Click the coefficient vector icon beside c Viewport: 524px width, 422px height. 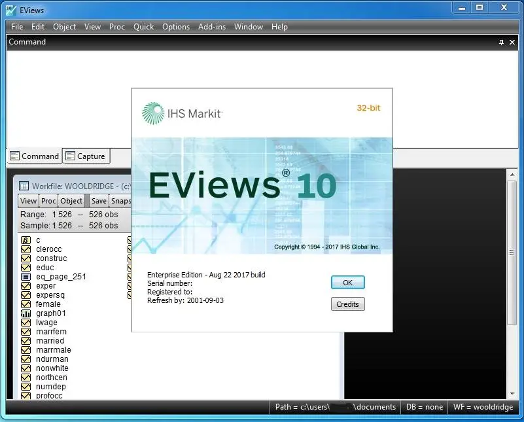(x=26, y=240)
